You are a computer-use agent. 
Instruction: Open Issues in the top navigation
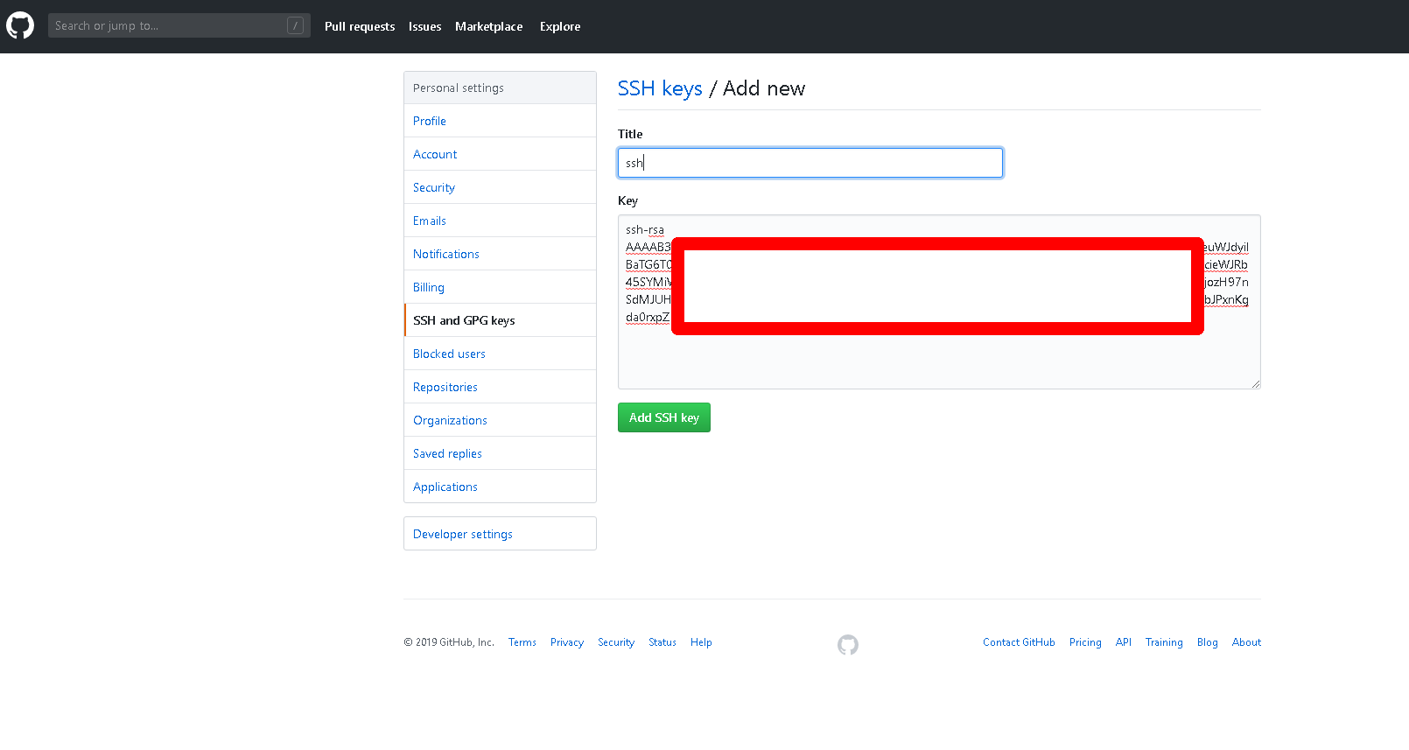point(424,26)
